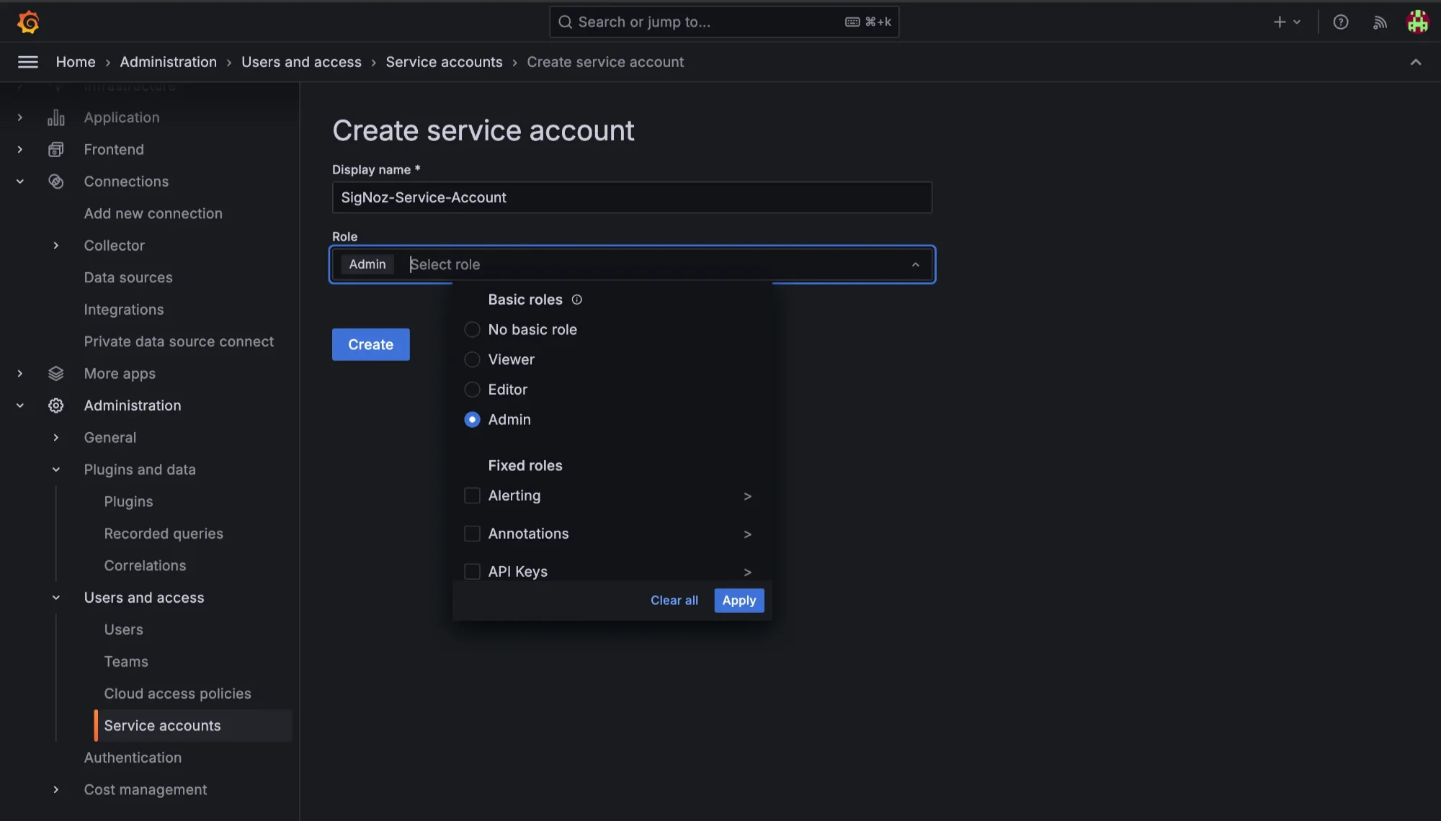
Task: Open the dropdown next to plus icon
Action: (x=1297, y=22)
